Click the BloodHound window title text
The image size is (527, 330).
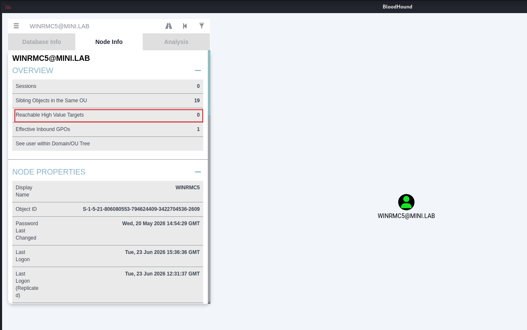(x=397, y=7)
